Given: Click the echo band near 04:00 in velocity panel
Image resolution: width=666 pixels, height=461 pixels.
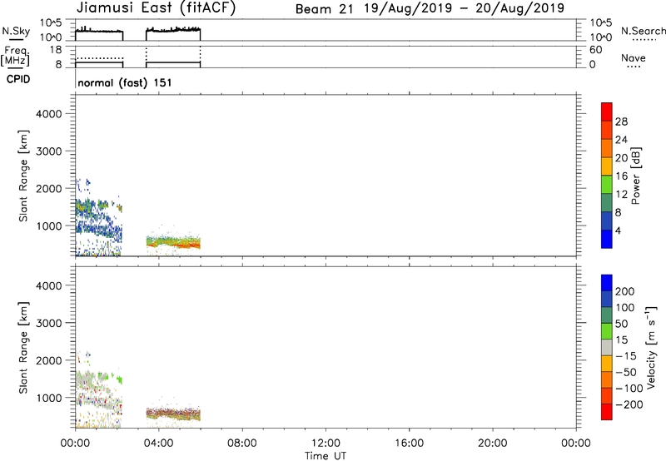Looking at the screenshot, I should pos(173,414).
